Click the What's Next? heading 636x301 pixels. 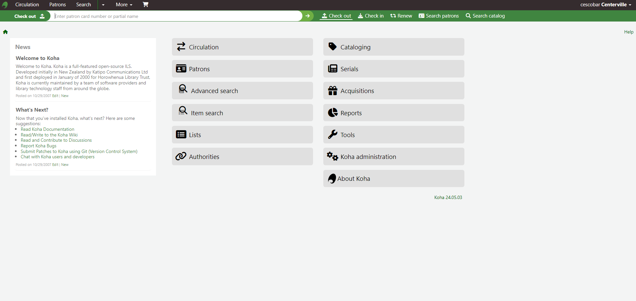tap(32, 110)
